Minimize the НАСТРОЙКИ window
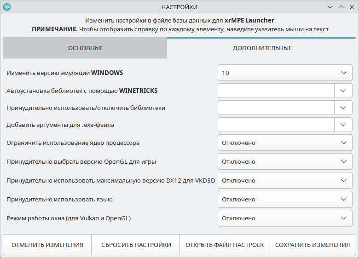The height and width of the screenshot is (258, 359). click(x=330, y=7)
